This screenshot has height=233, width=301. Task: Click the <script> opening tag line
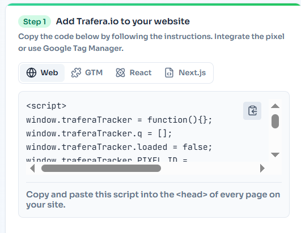coord(46,106)
